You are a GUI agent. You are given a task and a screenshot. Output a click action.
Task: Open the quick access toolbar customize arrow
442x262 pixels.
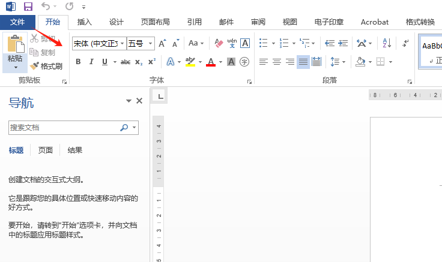pos(83,7)
